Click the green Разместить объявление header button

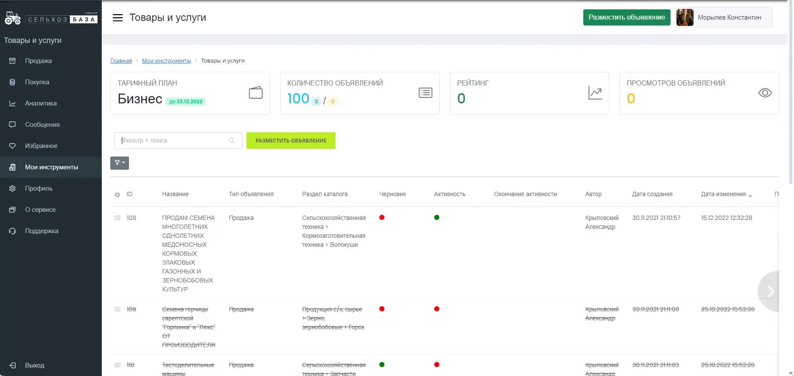click(x=626, y=17)
